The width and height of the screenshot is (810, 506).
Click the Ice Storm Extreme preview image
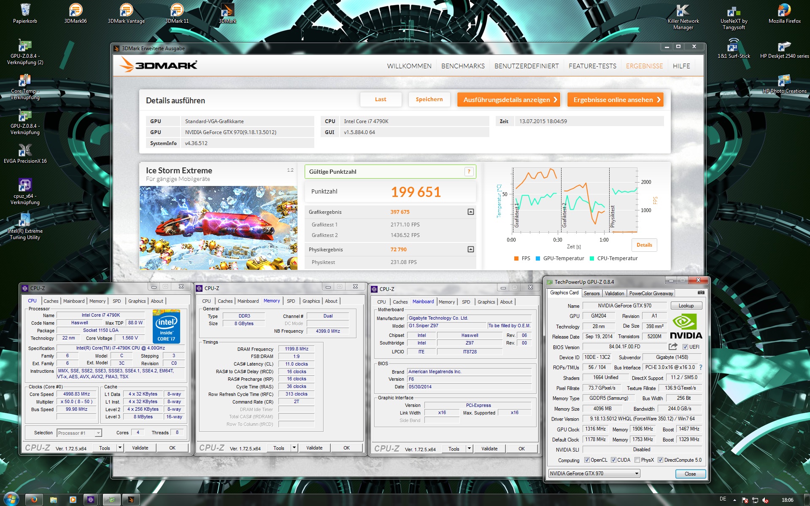pos(219,228)
